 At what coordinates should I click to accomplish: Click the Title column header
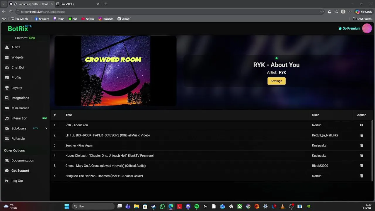pyautogui.click(x=69, y=115)
